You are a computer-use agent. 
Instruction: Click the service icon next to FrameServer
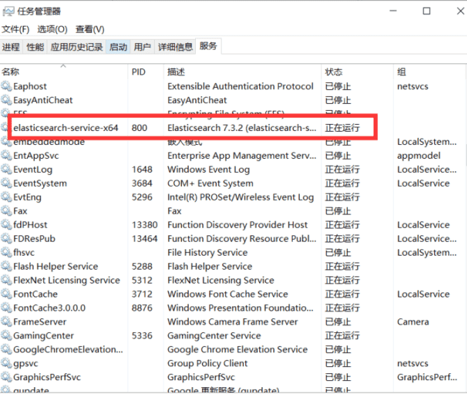pyautogui.click(x=6, y=321)
